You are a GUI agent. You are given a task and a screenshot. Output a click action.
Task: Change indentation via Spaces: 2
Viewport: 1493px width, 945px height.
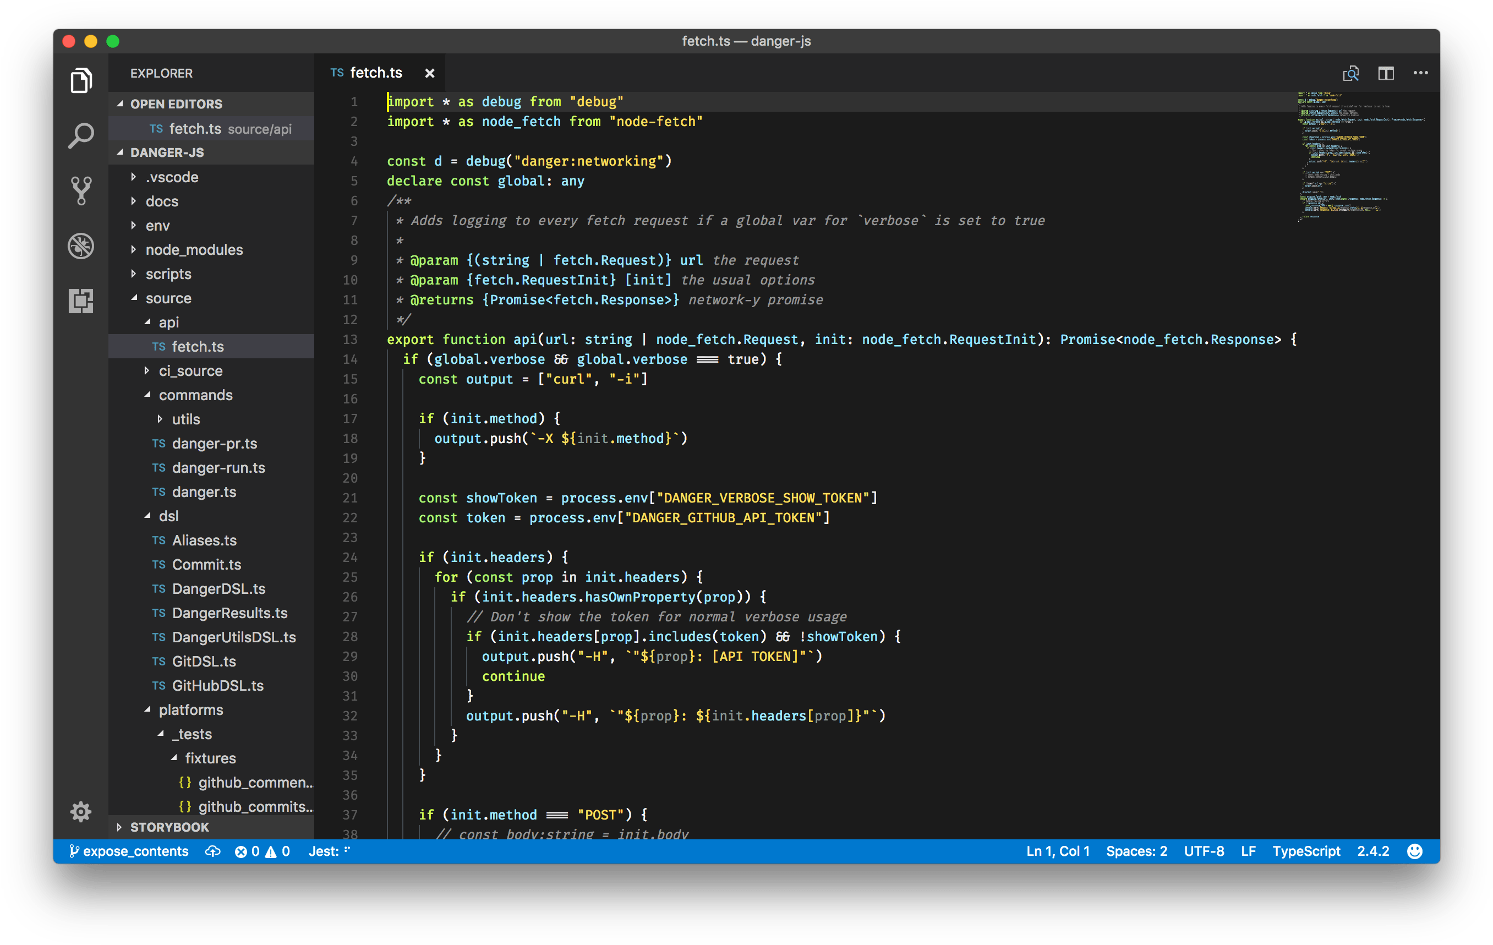[1136, 851]
